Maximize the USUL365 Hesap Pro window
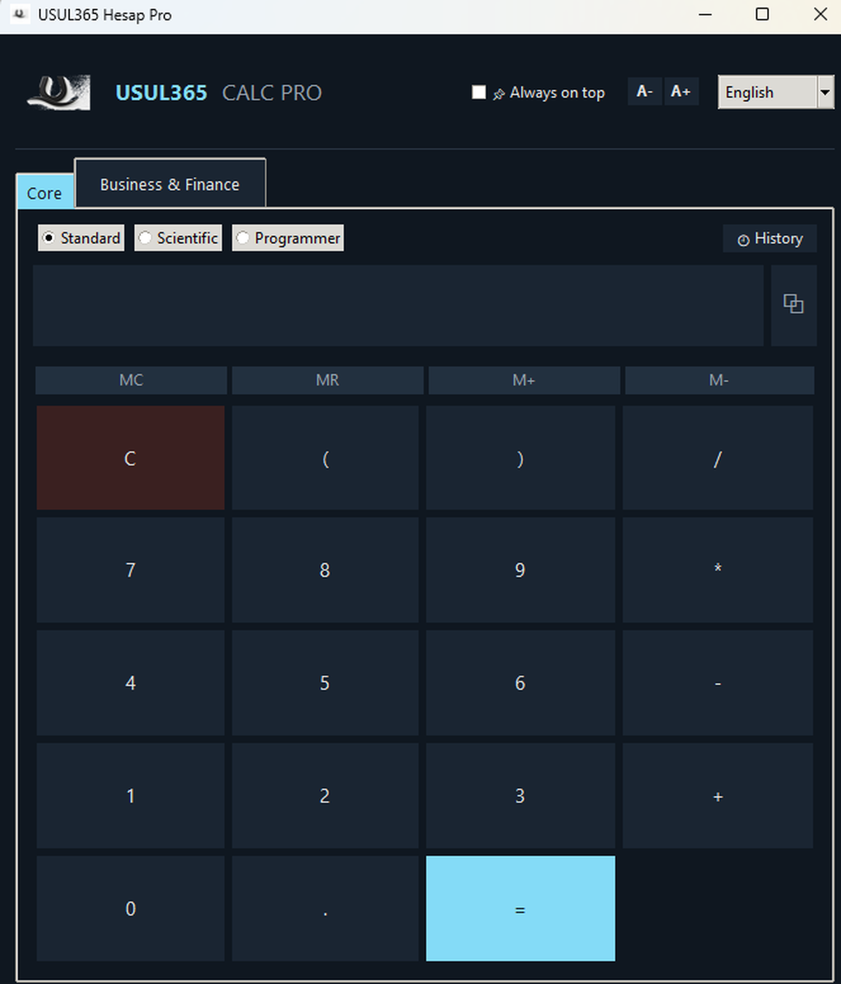Screen dimensions: 841x984 762,14
